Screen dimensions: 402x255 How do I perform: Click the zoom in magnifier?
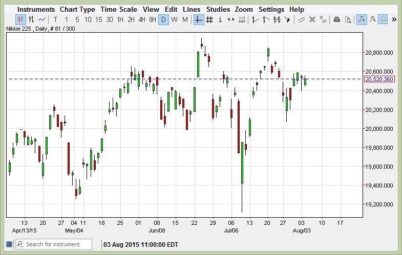pos(362,19)
